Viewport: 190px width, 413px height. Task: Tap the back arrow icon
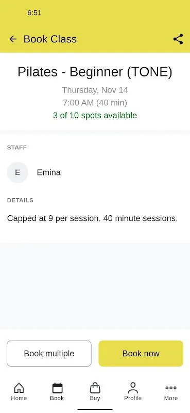click(x=13, y=39)
